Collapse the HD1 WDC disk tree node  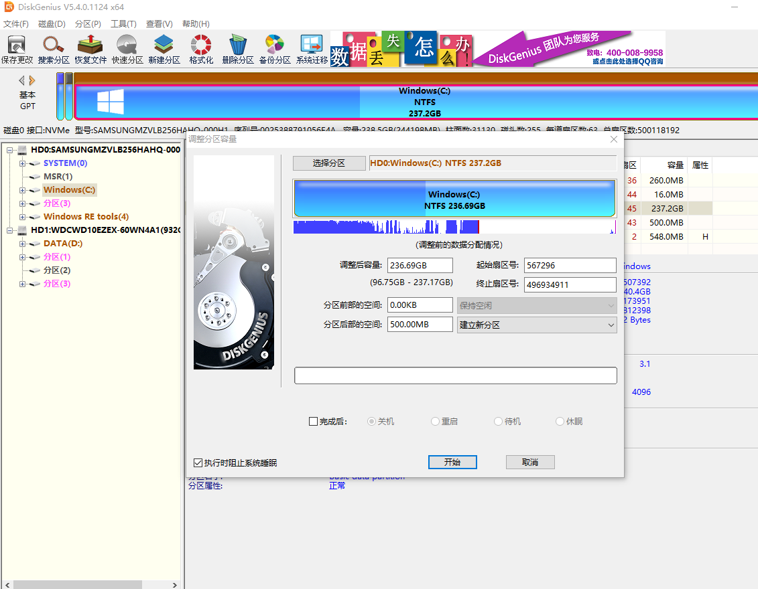(9, 231)
